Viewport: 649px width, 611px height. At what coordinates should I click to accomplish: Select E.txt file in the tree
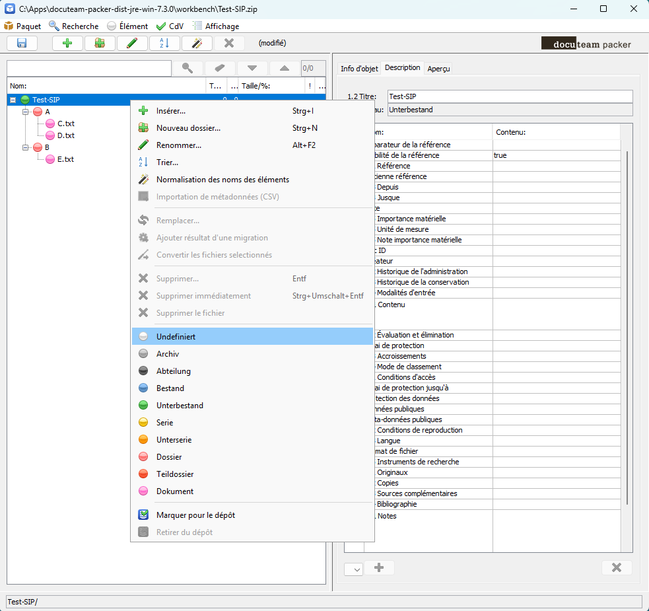pyautogui.click(x=65, y=159)
